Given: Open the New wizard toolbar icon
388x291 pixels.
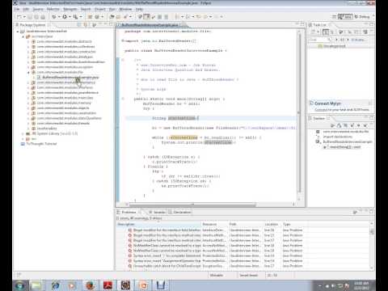Looking at the screenshot, I should pos(19,17).
